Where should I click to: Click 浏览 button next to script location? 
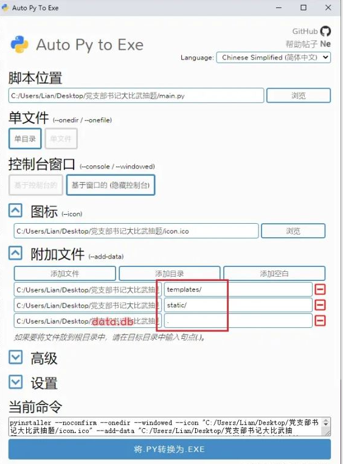(299, 95)
